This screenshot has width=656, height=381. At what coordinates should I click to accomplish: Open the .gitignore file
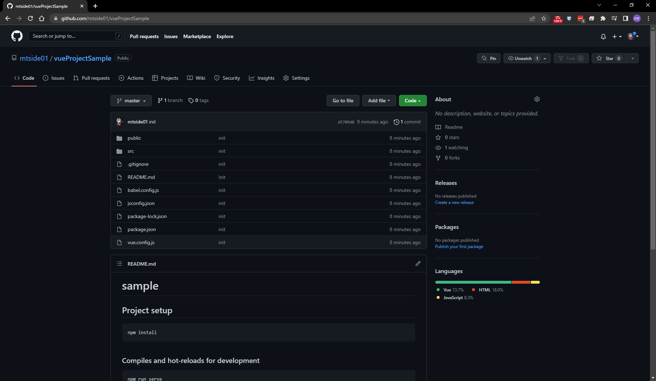pos(138,164)
